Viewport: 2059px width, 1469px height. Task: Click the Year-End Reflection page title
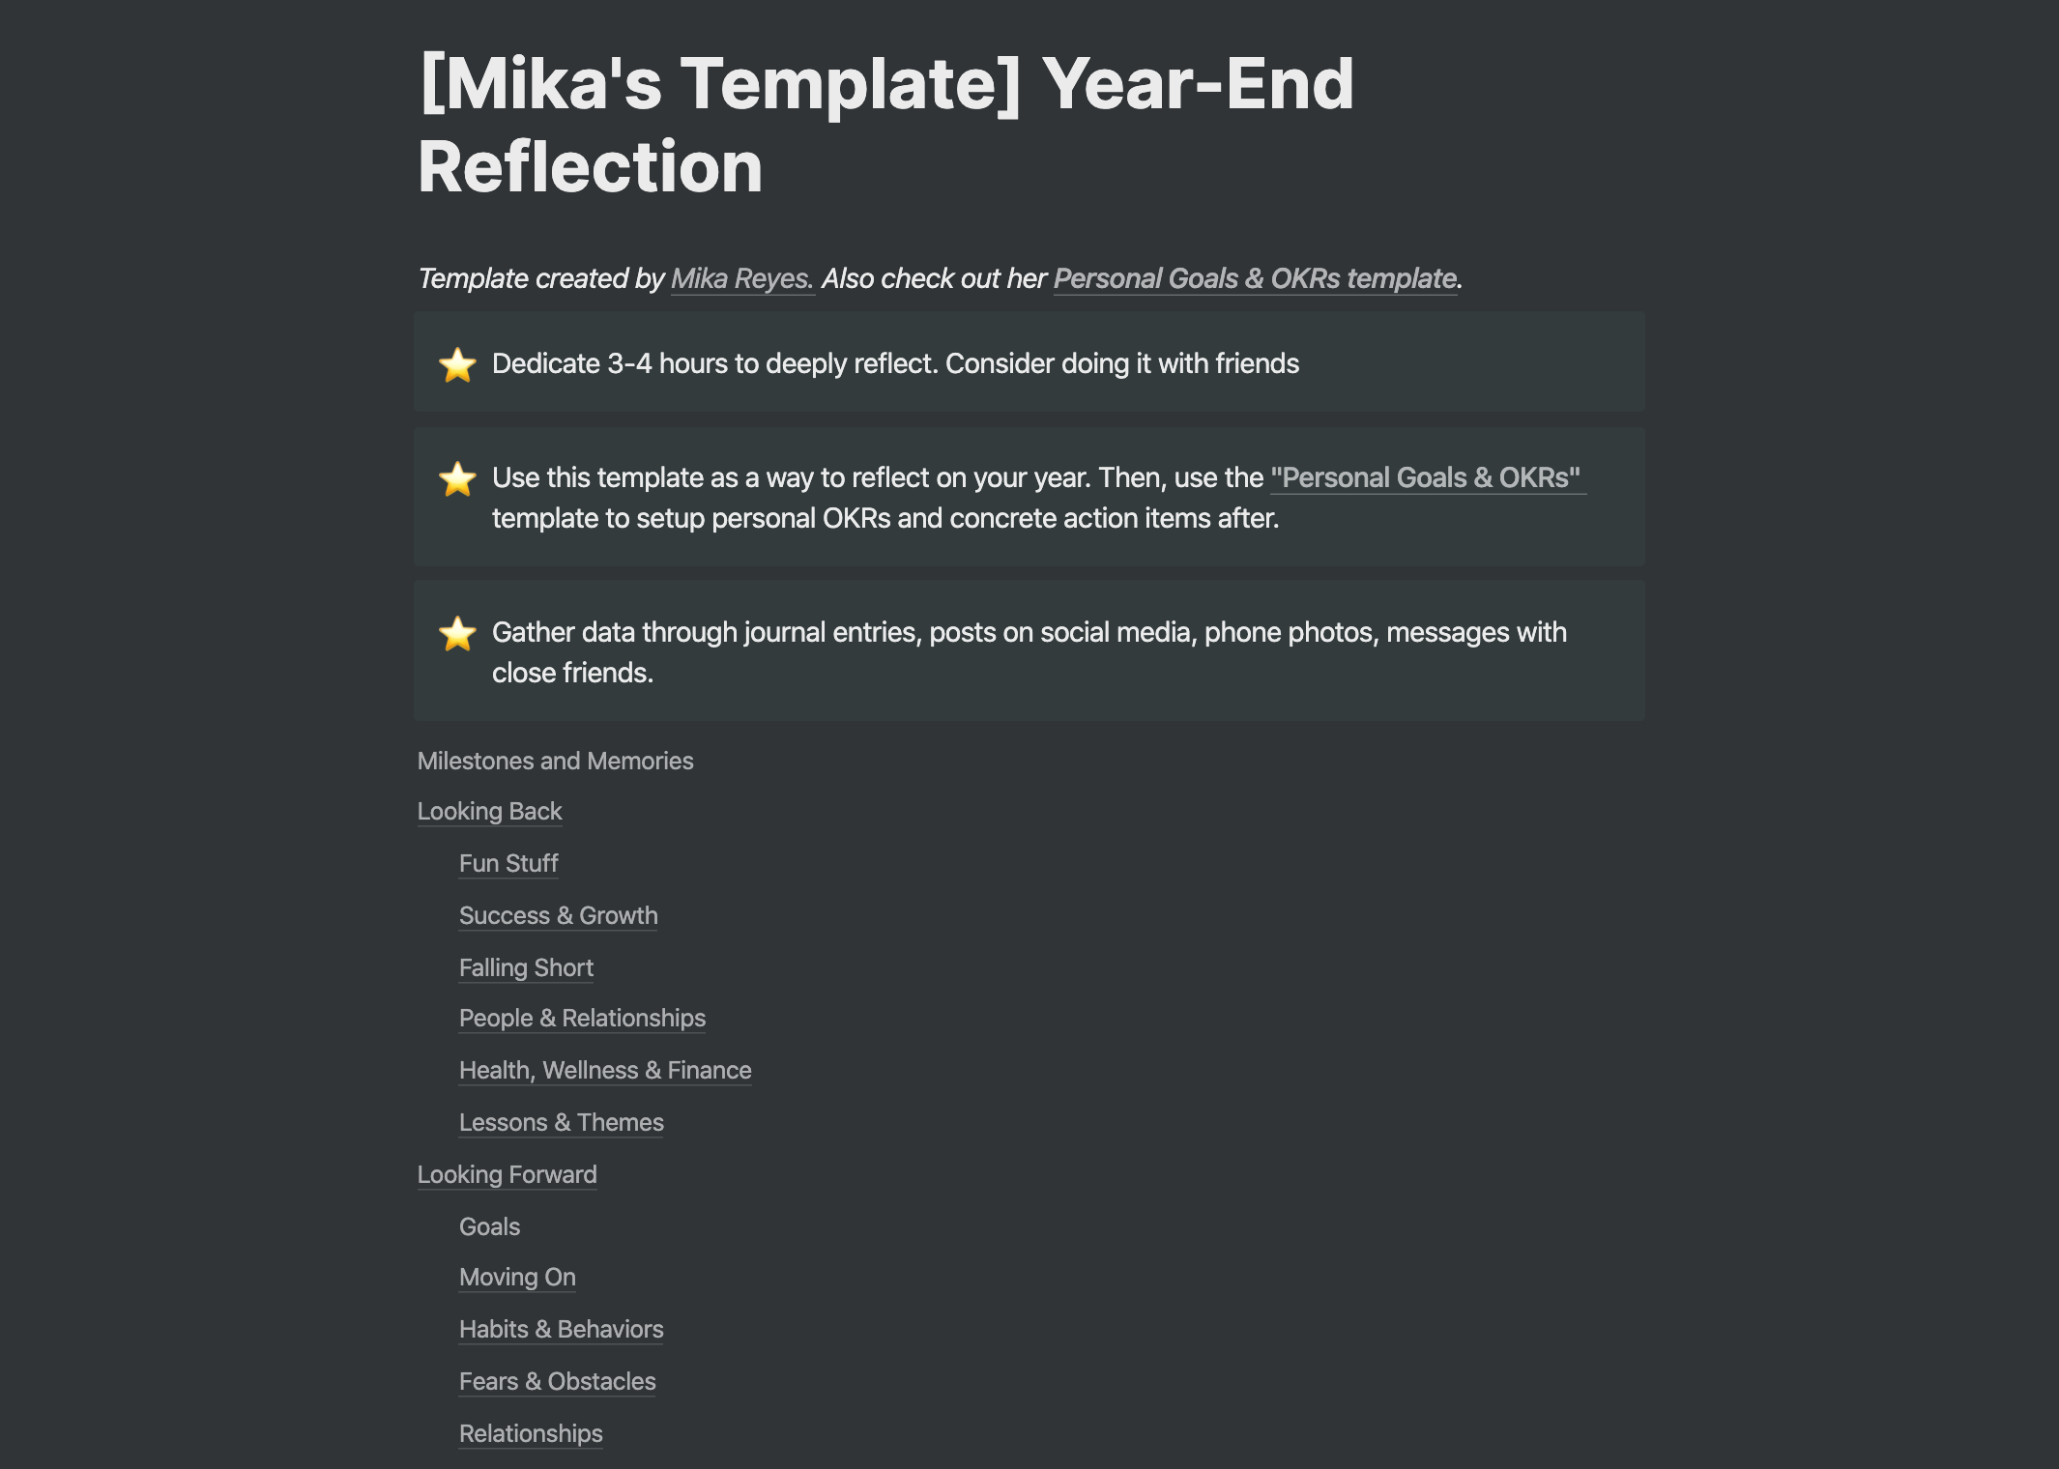(884, 126)
